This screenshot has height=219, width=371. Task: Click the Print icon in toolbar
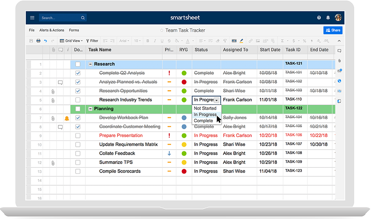point(38,41)
